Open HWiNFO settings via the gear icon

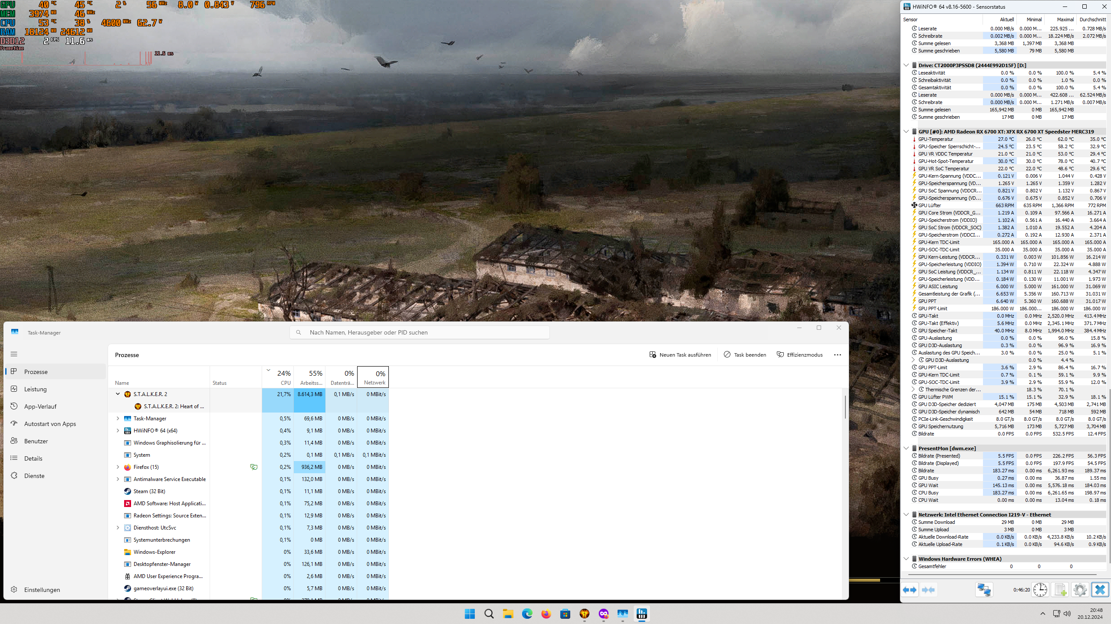coord(1079,590)
